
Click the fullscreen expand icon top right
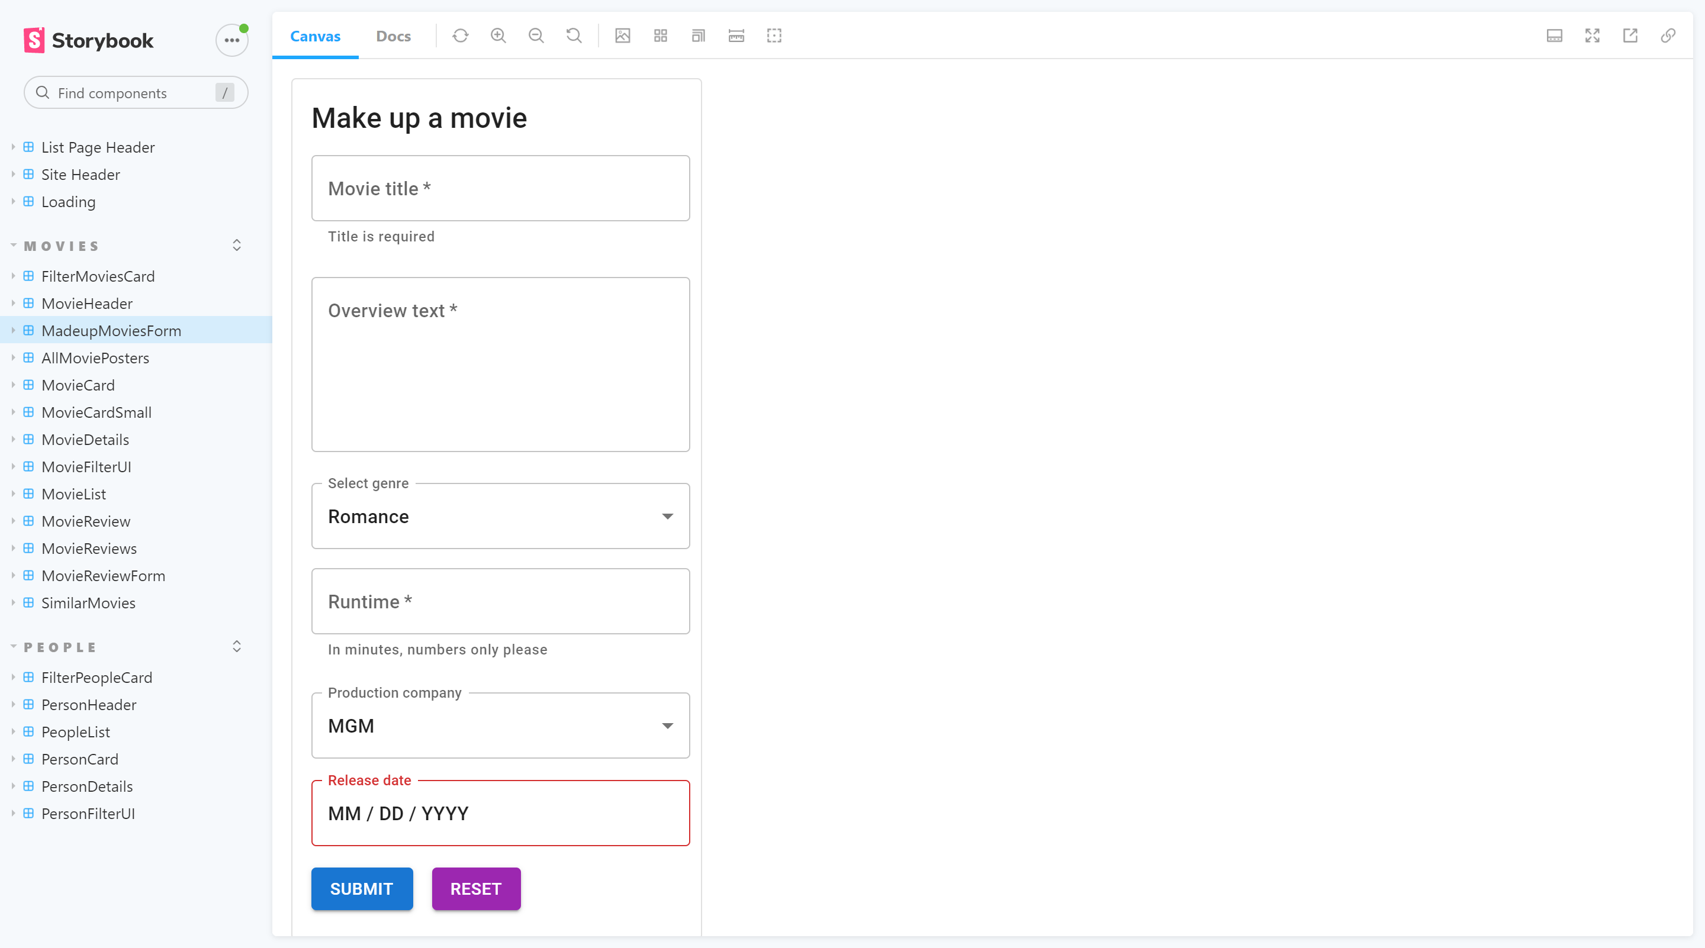(1591, 35)
